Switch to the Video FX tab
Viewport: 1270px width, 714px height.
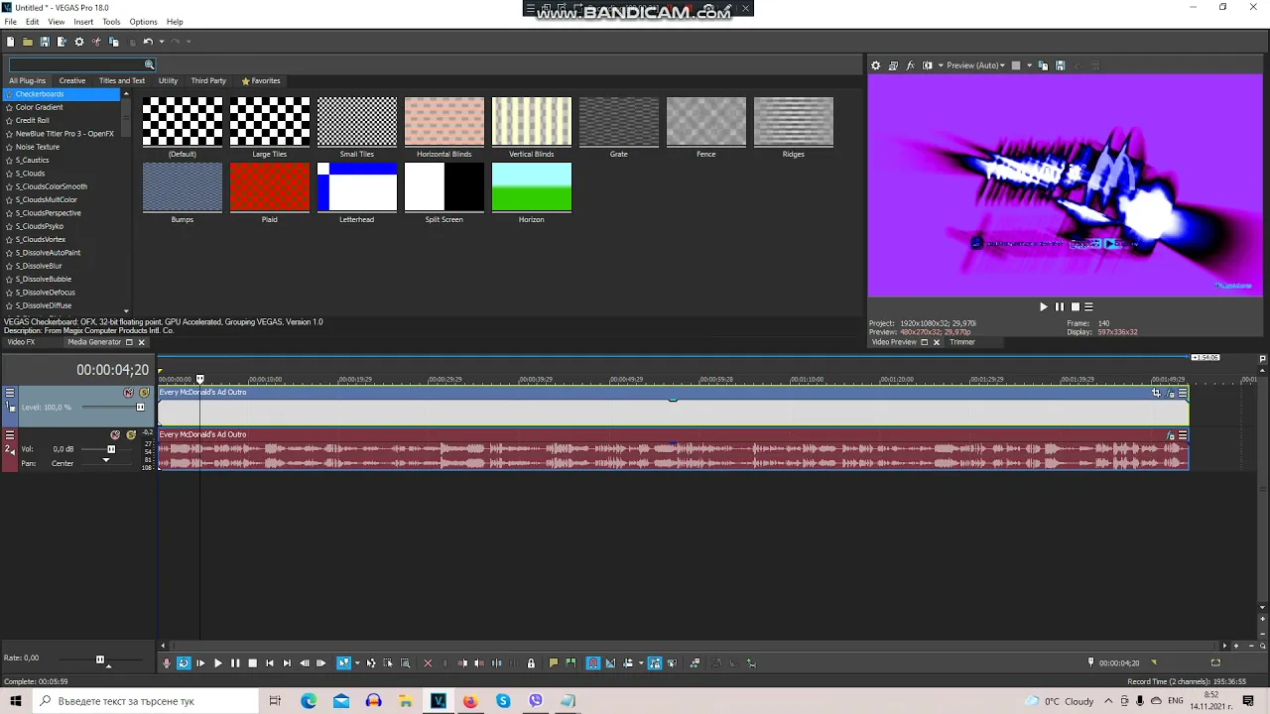click(x=21, y=342)
